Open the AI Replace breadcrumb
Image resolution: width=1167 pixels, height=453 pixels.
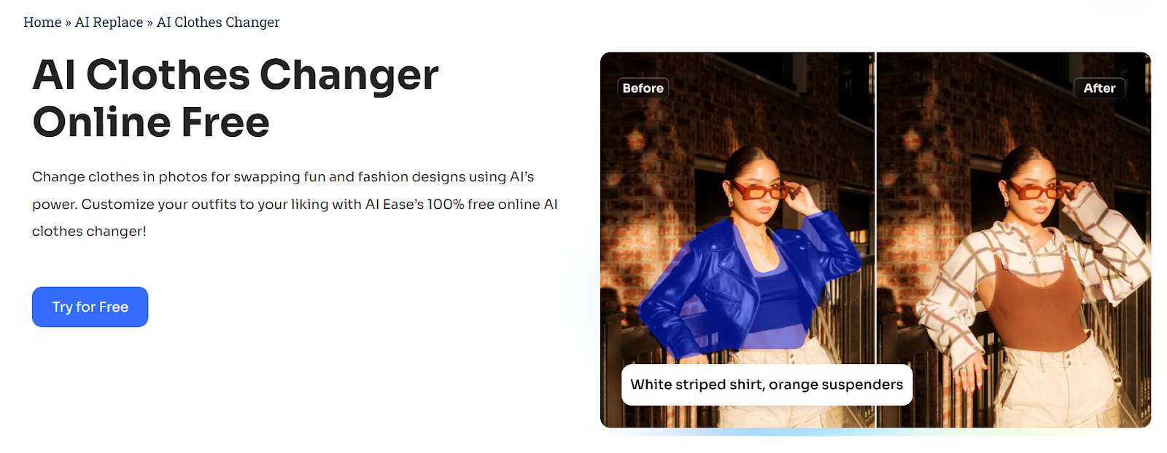tap(109, 23)
